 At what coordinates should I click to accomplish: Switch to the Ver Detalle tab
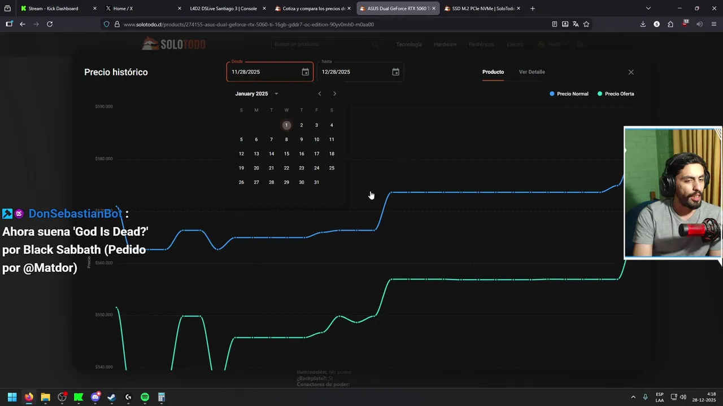(532, 72)
